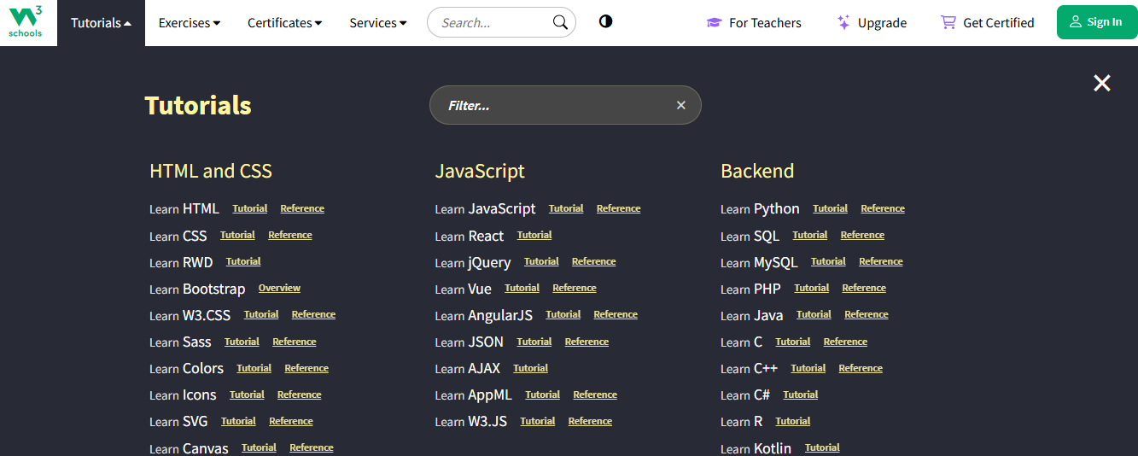Click the graduation cap icon for teachers
The image size is (1138, 456).
pos(714,22)
